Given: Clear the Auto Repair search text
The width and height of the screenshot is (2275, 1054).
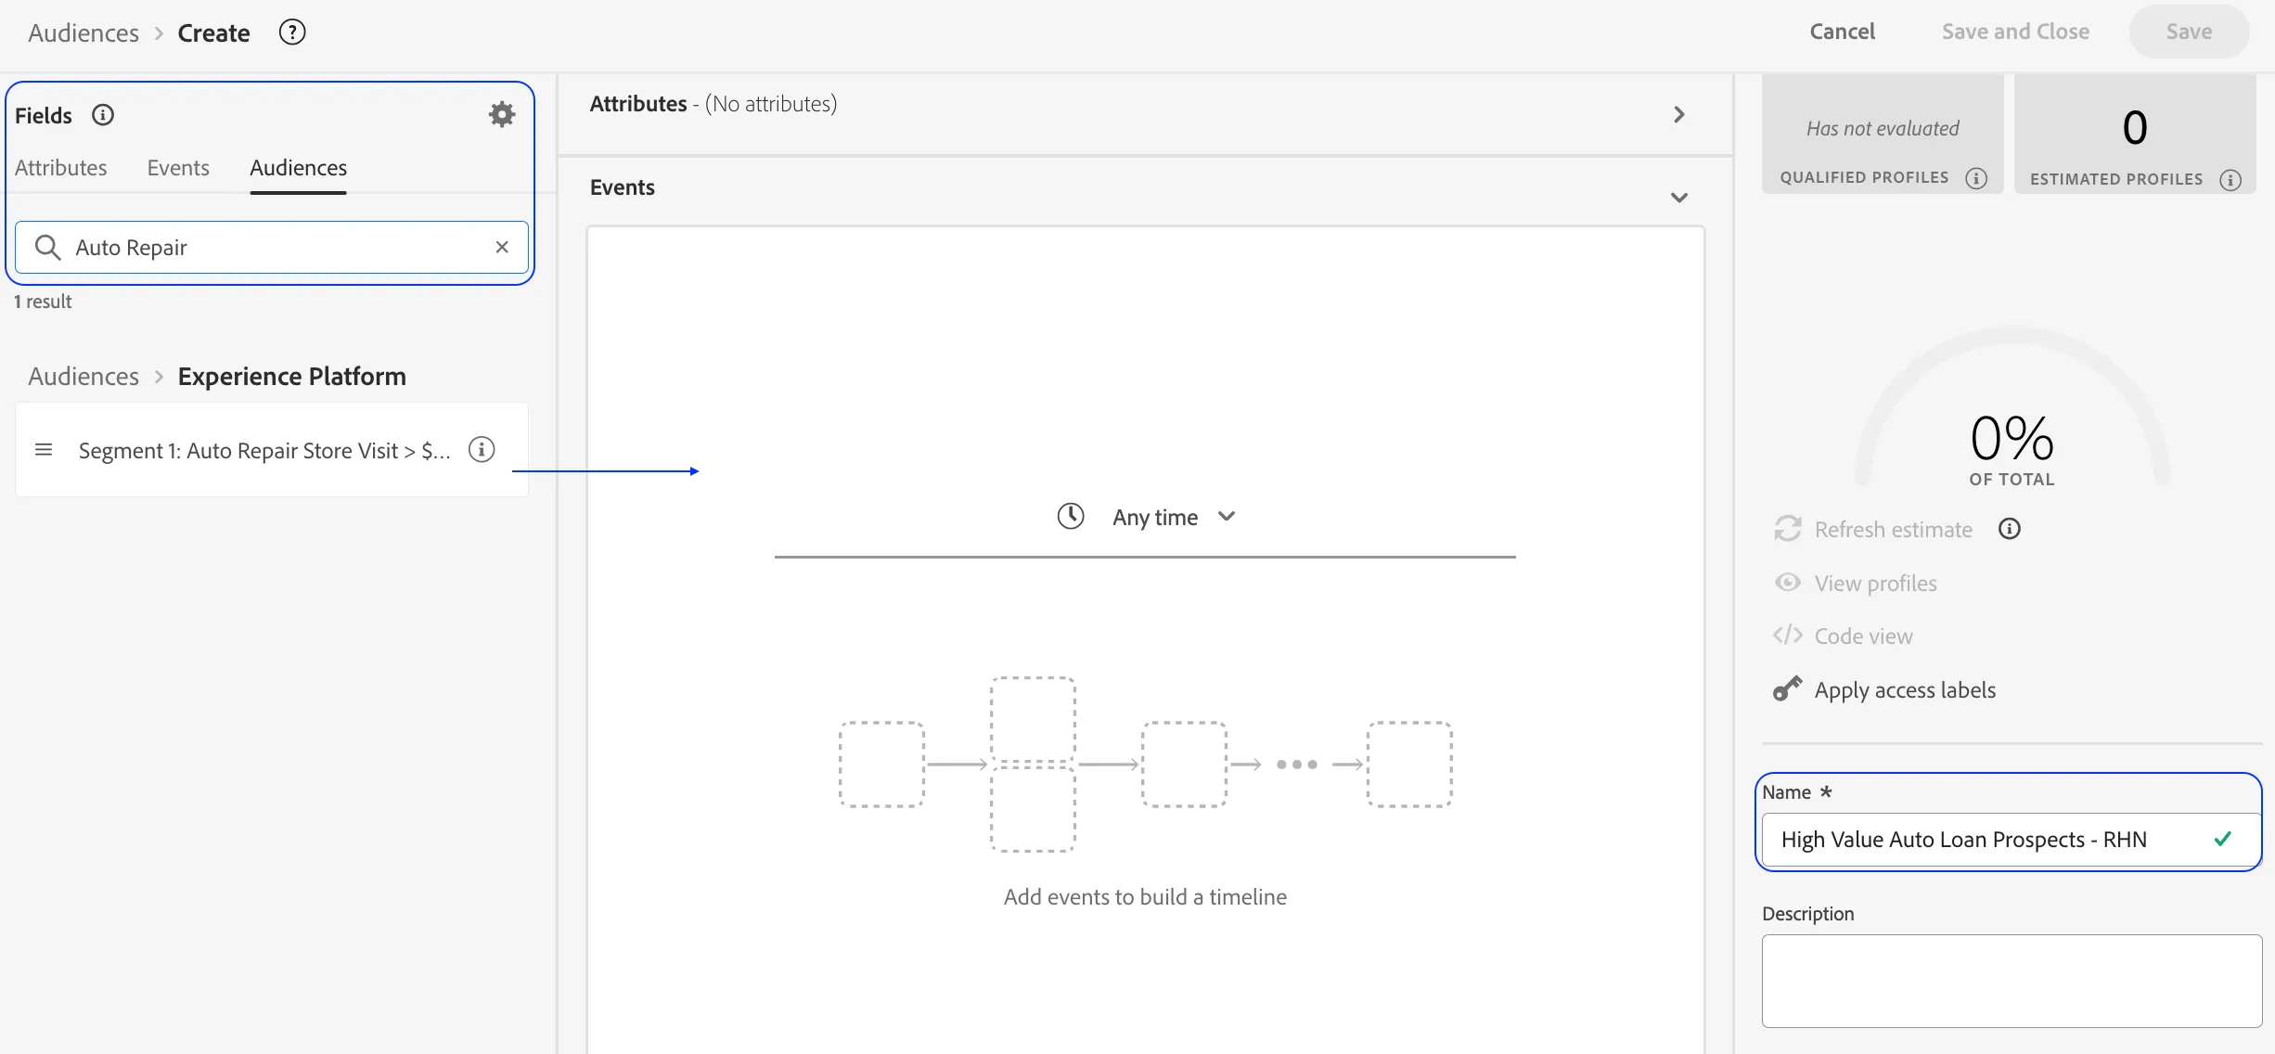Looking at the screenshot, I should click(x=502, y=247).
